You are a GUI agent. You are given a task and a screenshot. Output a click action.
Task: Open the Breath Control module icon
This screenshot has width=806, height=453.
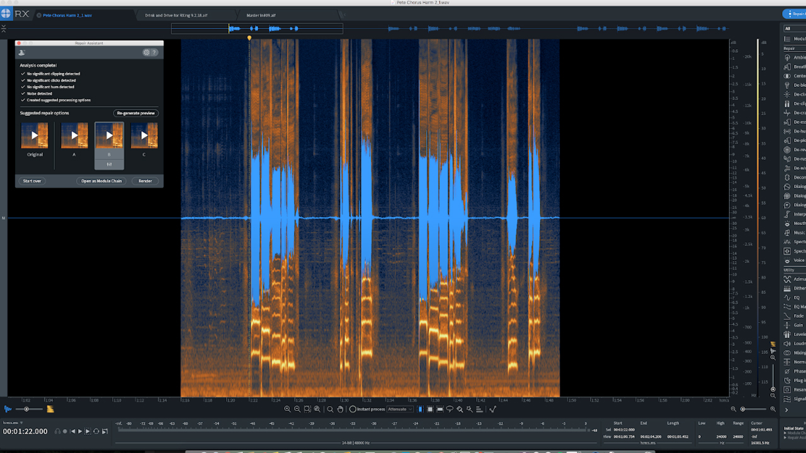(x=787, y=67)
